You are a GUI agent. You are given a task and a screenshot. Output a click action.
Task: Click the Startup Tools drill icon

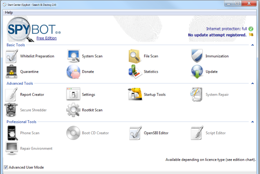[135, 94]
